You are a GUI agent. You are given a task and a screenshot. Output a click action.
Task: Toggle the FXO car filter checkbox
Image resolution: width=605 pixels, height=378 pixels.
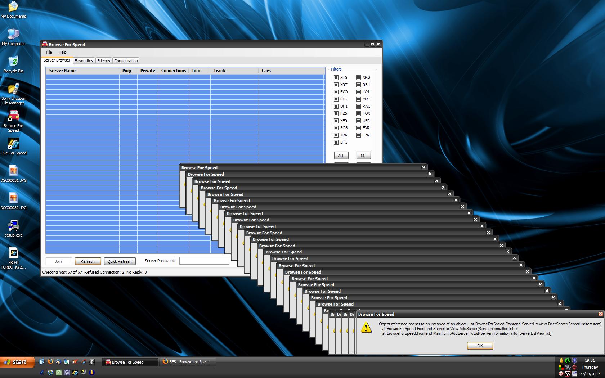point(336,92)
